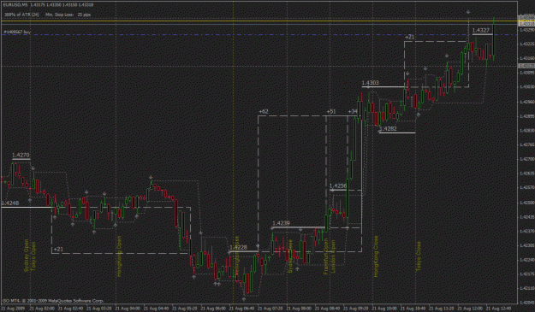The height and width of the screenshot is (312, 535).
Task: Select the '21 Aug 12:00' time axis label
Action: (470, 309)
